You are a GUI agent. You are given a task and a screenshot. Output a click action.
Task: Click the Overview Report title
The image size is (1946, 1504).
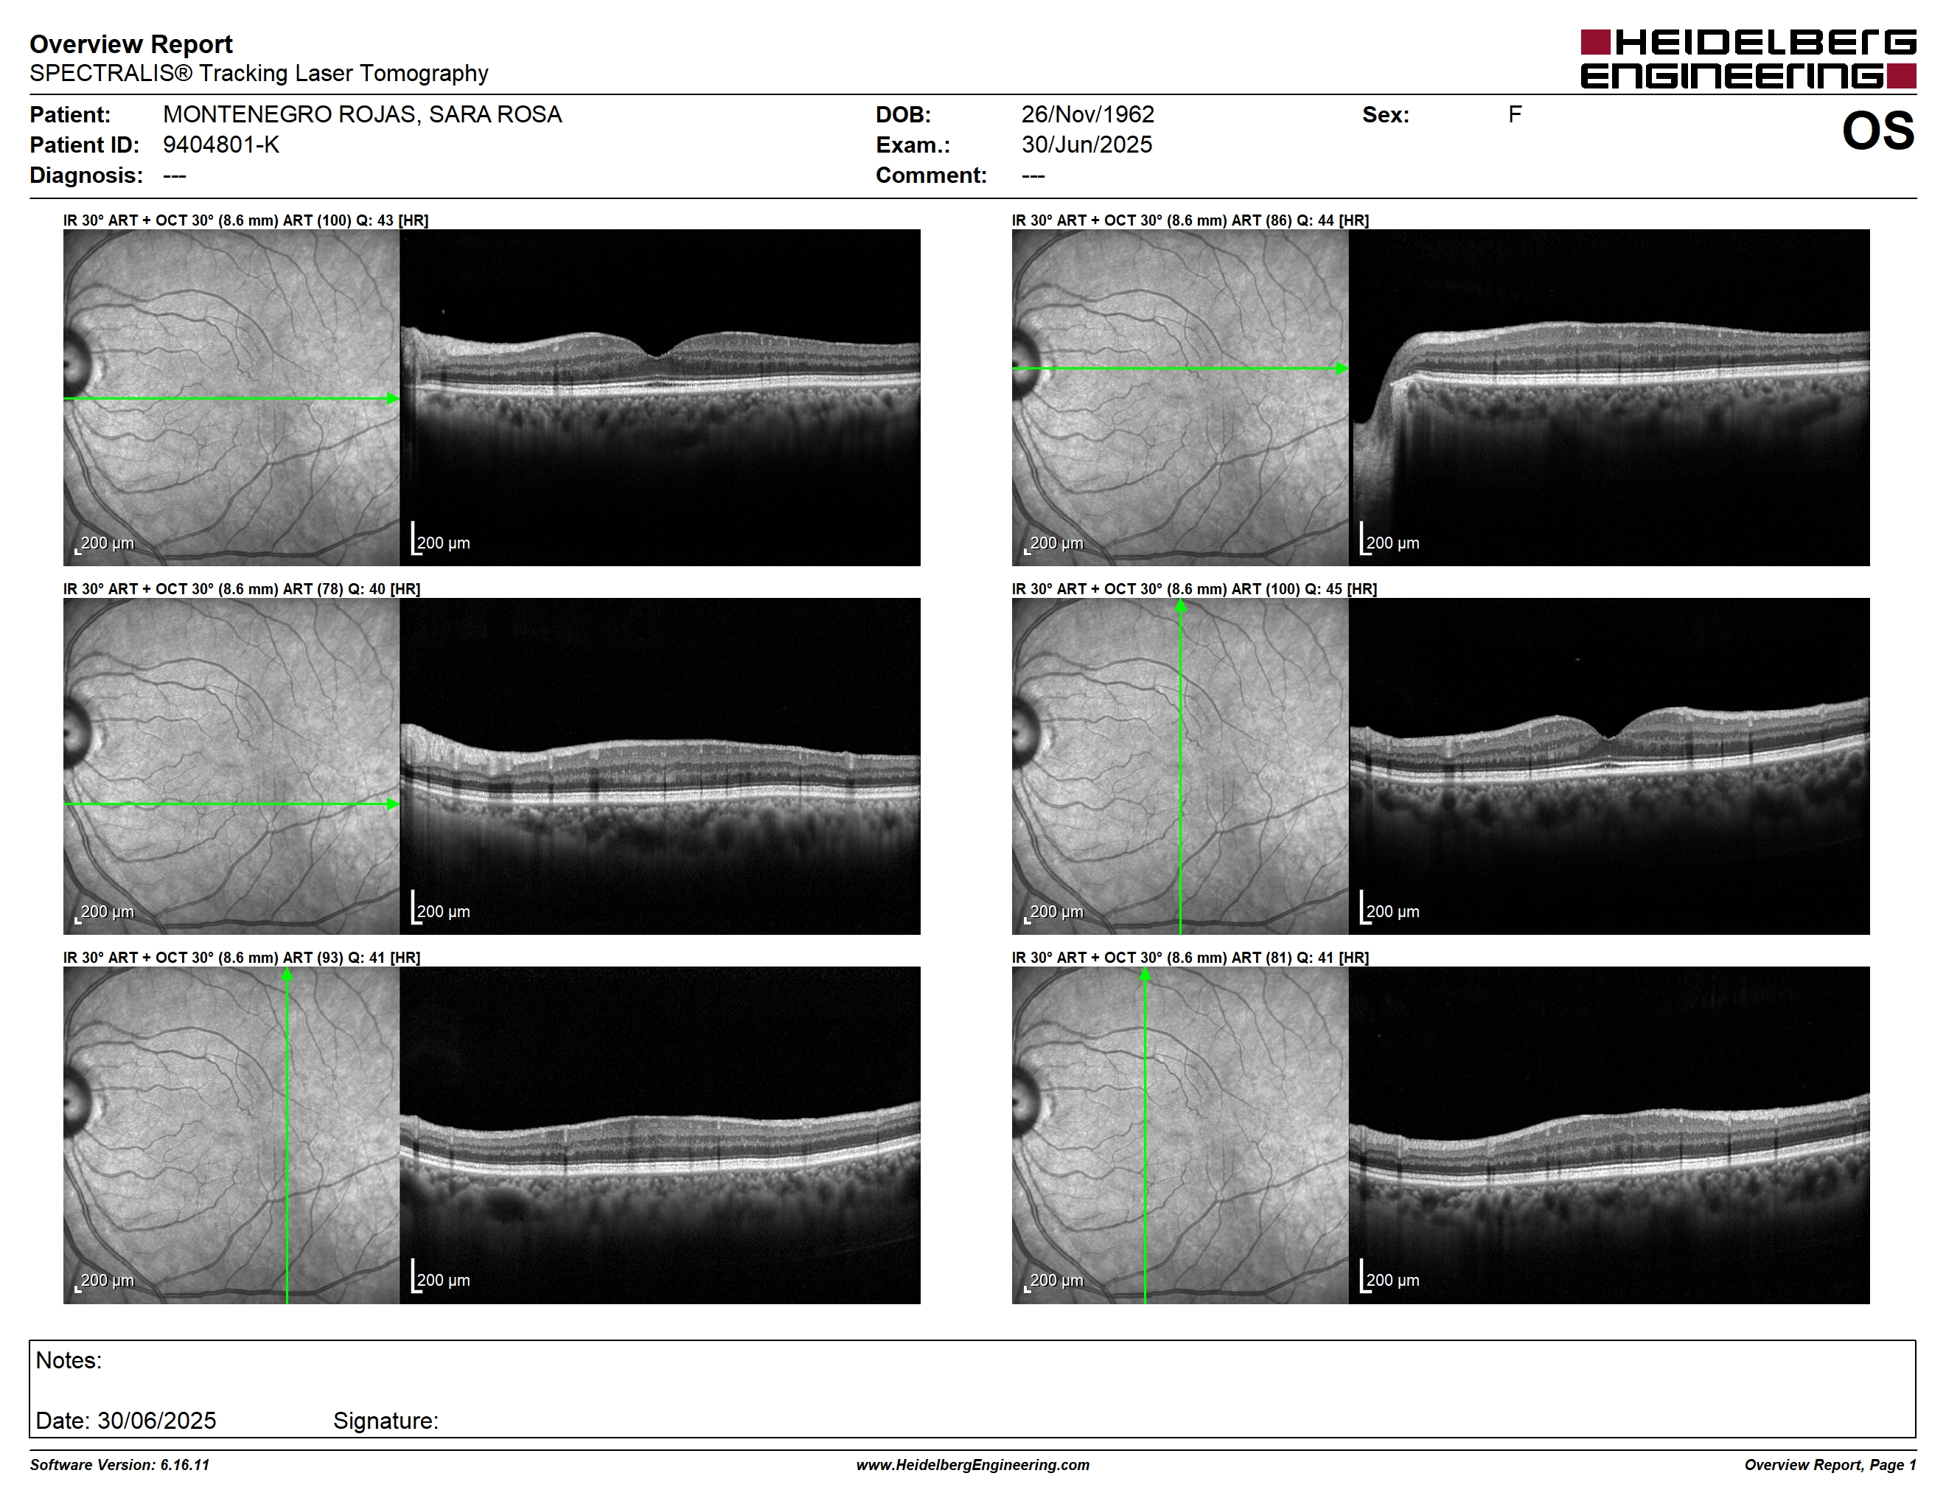pos(131,43)
